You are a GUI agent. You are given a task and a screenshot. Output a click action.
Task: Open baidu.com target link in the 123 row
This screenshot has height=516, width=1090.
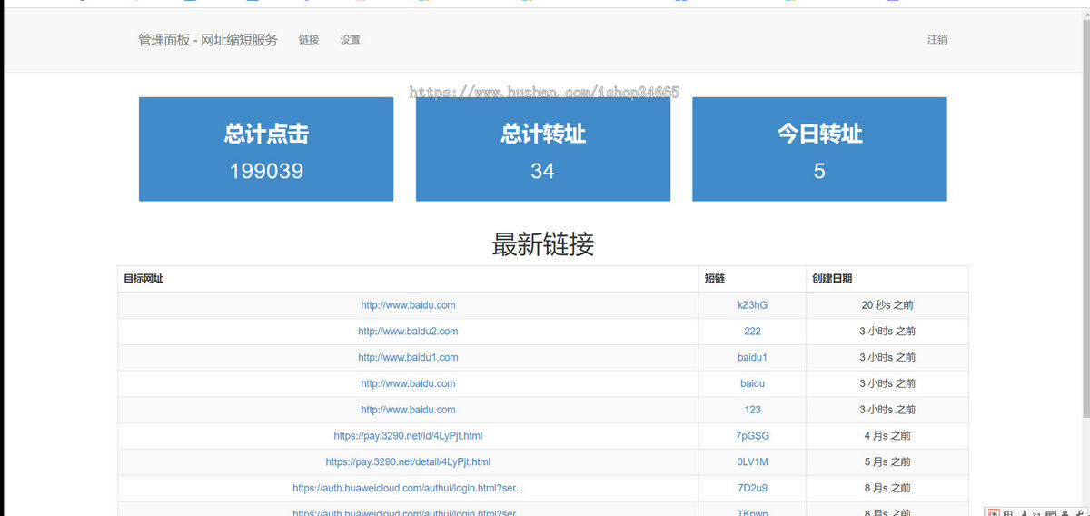(x=408, y=410)
